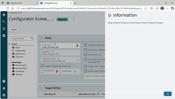Screen dimensions: 175x99
Task: Enable Design in Application Studio checkbox
Action: [42, 66]
